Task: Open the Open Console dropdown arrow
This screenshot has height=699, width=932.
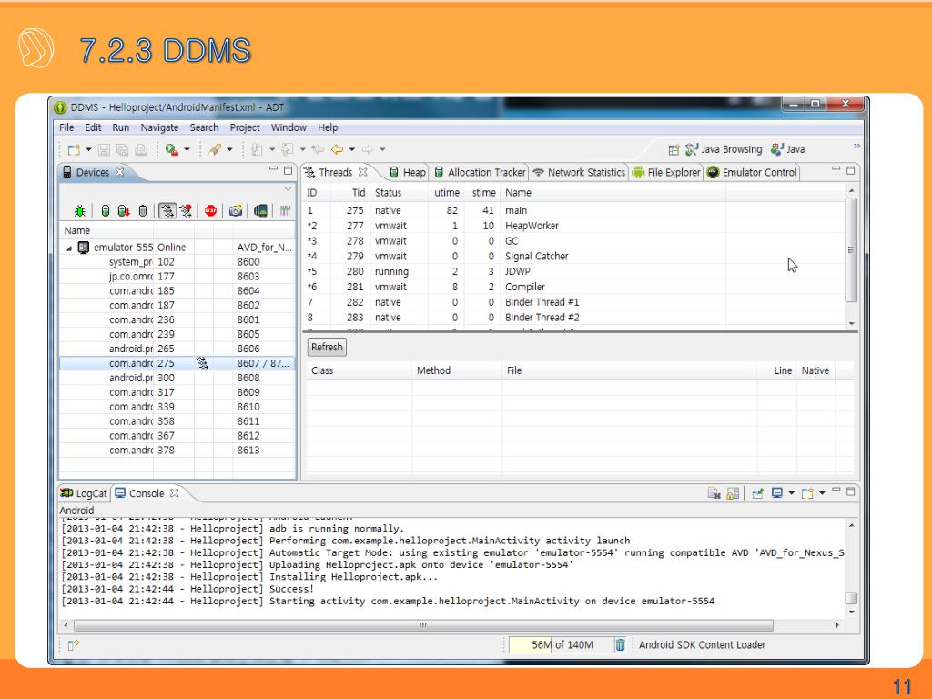Action: click(x=822, y=493)
